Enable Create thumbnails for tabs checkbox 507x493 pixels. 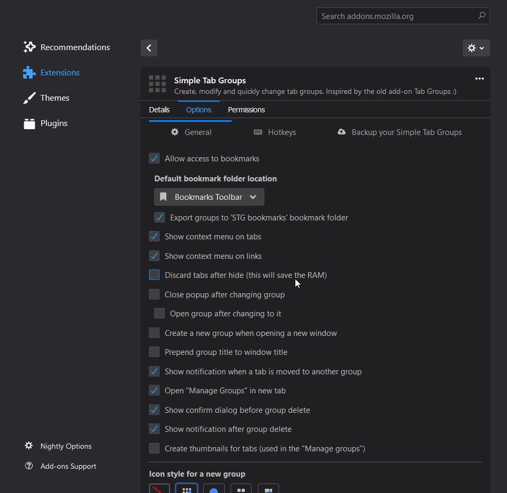[154, 448]
